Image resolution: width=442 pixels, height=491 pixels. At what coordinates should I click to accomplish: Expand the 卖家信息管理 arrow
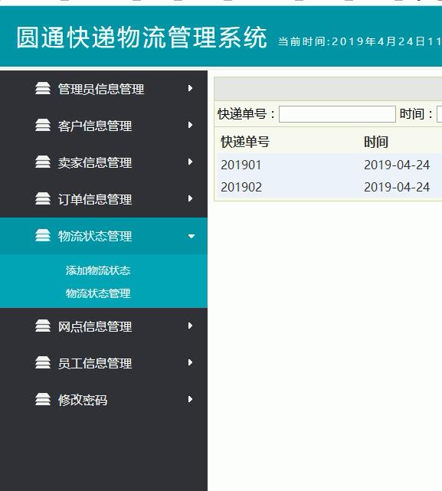[190, 162]
